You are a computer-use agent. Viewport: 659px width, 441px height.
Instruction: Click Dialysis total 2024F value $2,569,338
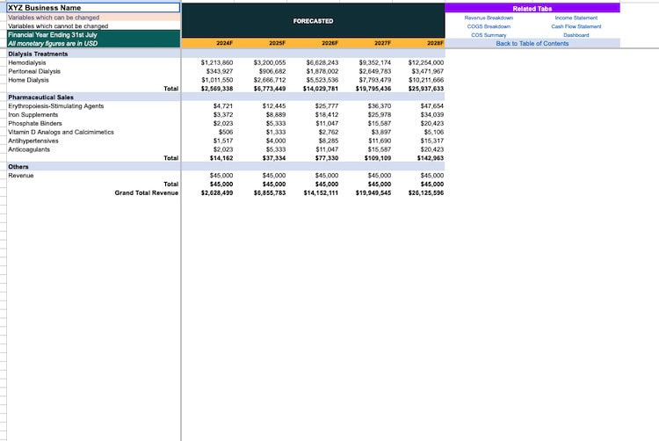click(217, 89)
